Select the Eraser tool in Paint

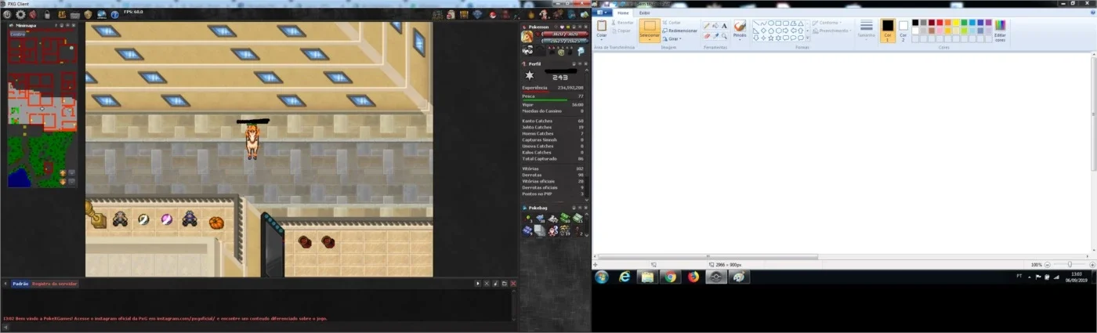706,35
